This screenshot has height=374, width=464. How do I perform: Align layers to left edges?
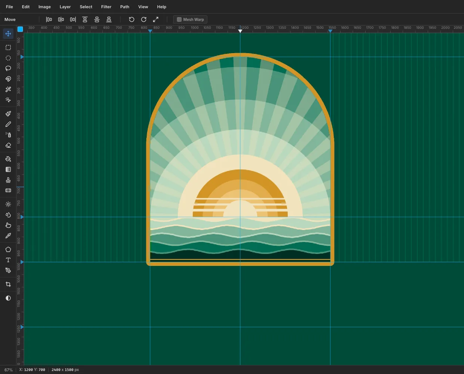(x=49, y=19)
